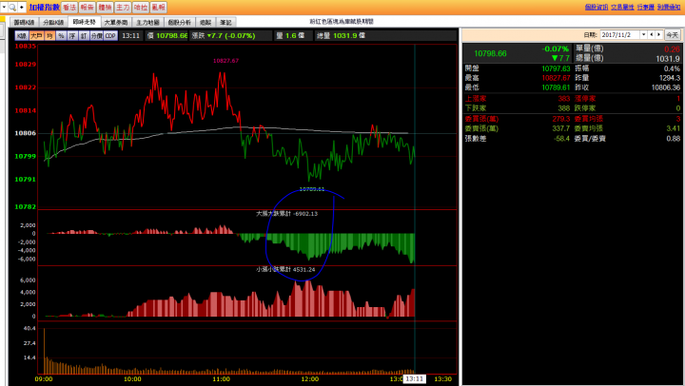Open the 主力地圖 tab

tap(147, 22)
